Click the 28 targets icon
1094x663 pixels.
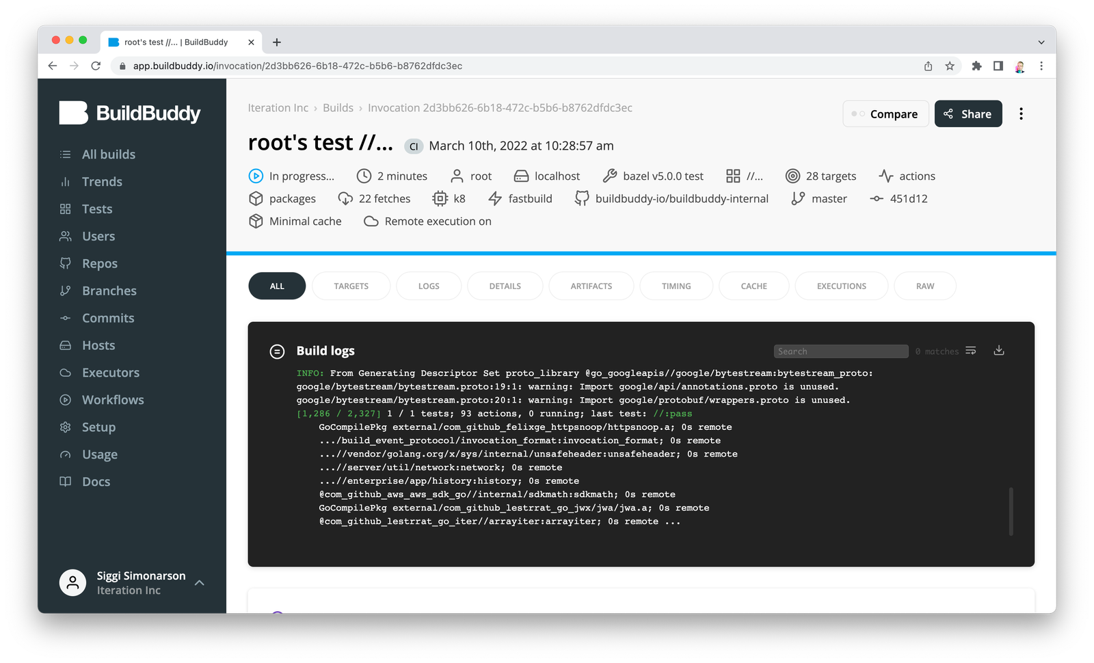[792, 176]
